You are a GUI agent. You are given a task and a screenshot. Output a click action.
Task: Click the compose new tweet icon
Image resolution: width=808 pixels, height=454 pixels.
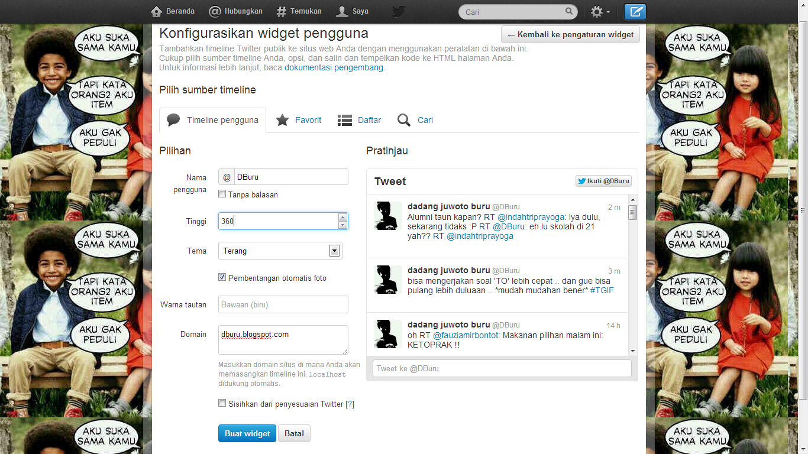[x=635, y=12]
